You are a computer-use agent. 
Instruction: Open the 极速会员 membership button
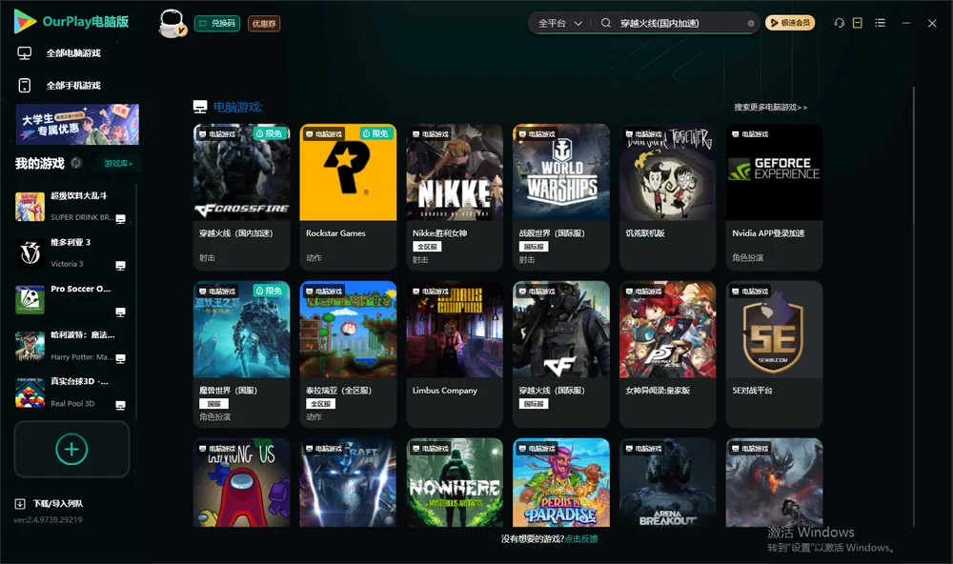tap(790, 23)
